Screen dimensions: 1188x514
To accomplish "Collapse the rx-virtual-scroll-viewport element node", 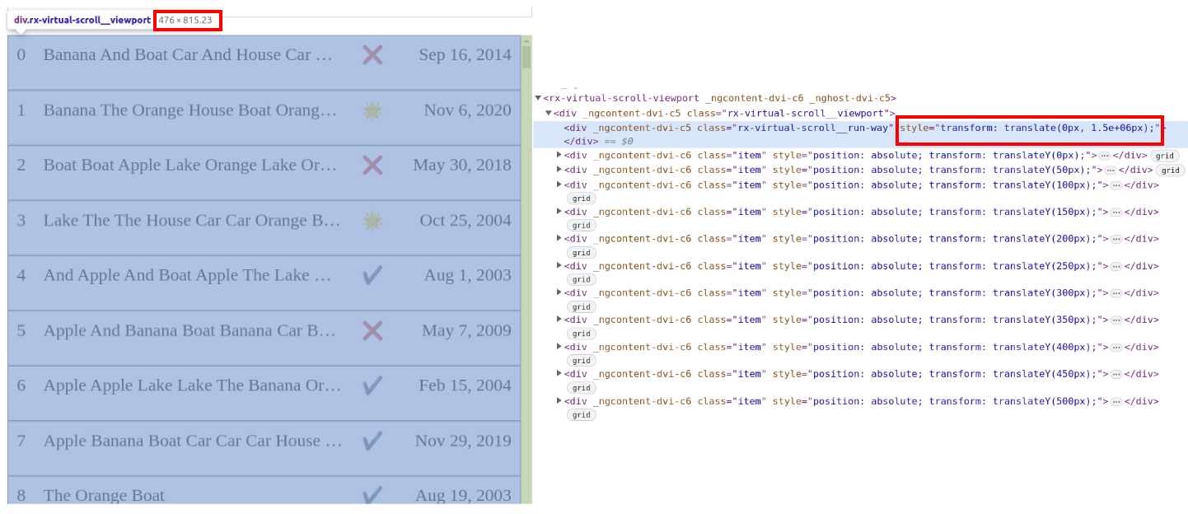I will click(x=538, y=98).
